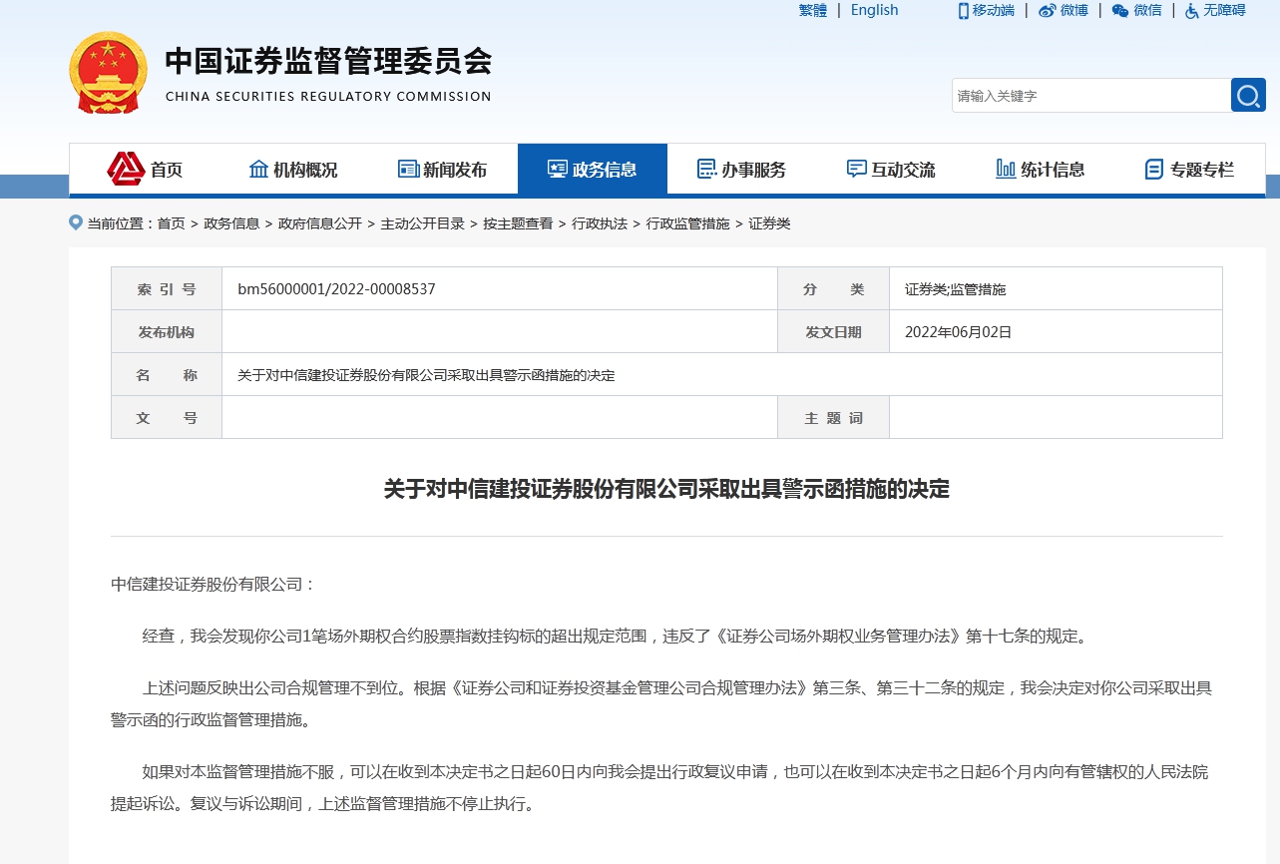Click the WeChat icon
This screenshot has height=864, width=1280.
1120,10
